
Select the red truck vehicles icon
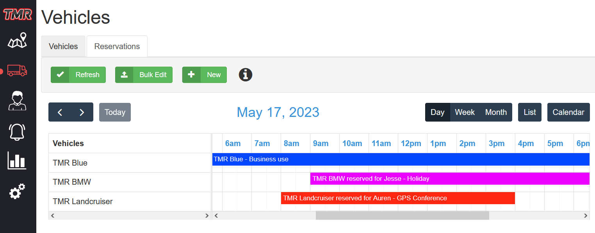tap(18, 70)
